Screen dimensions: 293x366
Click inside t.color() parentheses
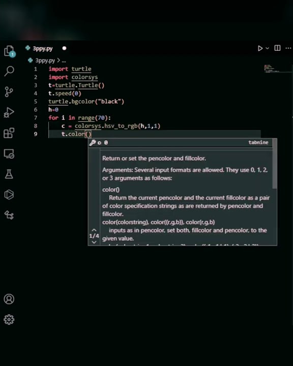[x=88, y=134]
